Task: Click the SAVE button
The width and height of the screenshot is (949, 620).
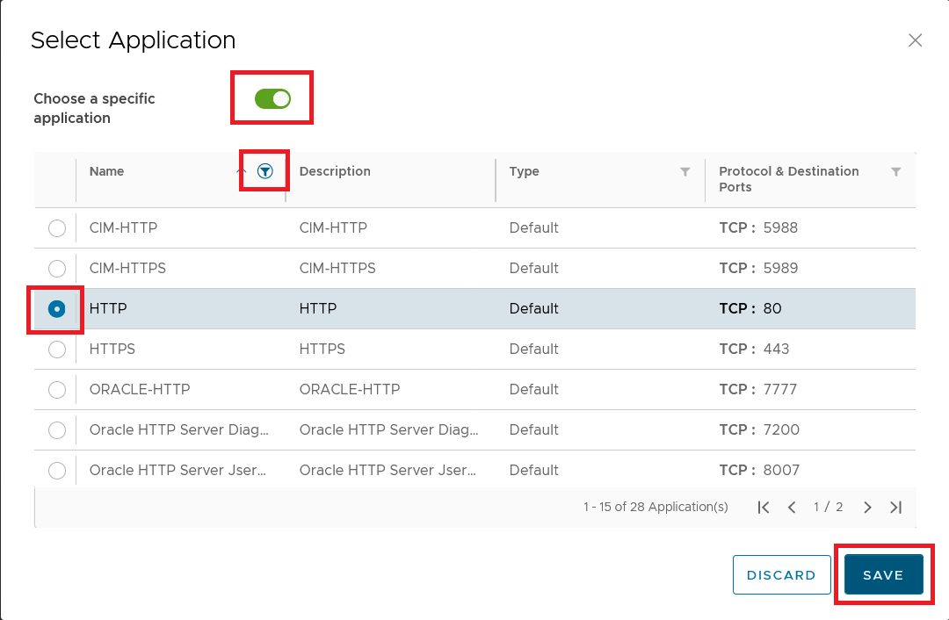Action: tap(883, 575)
